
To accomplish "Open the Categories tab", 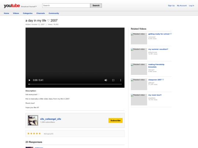I will [27, 13].
